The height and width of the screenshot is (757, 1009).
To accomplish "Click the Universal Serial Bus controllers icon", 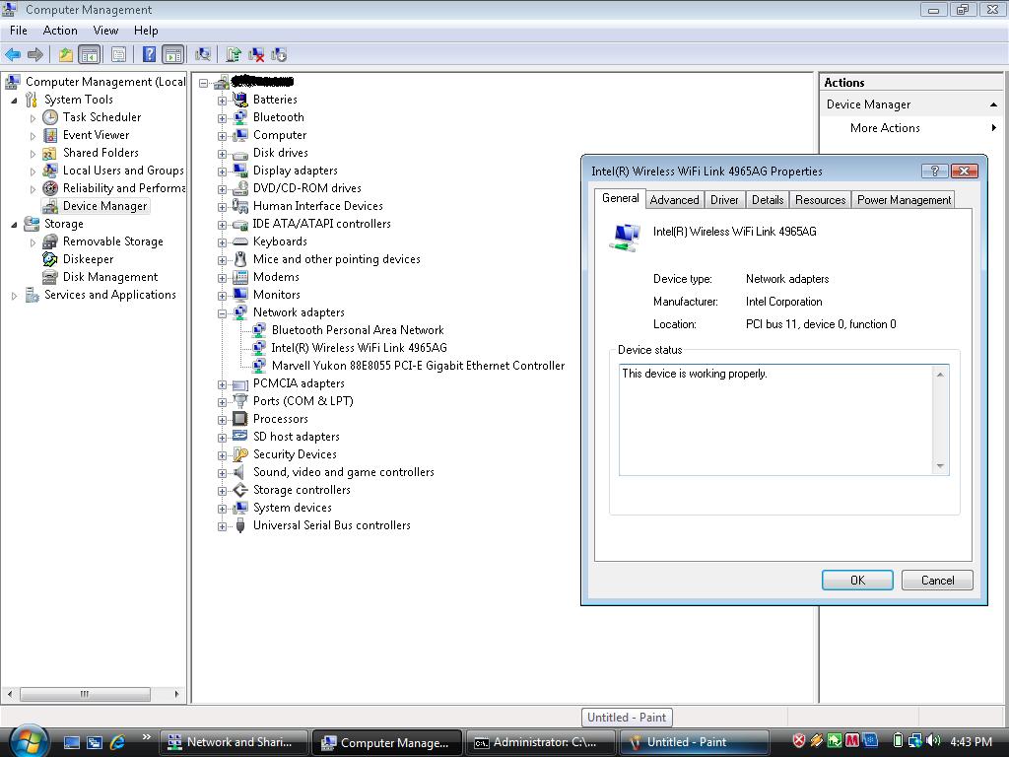I will click(240, 525).
